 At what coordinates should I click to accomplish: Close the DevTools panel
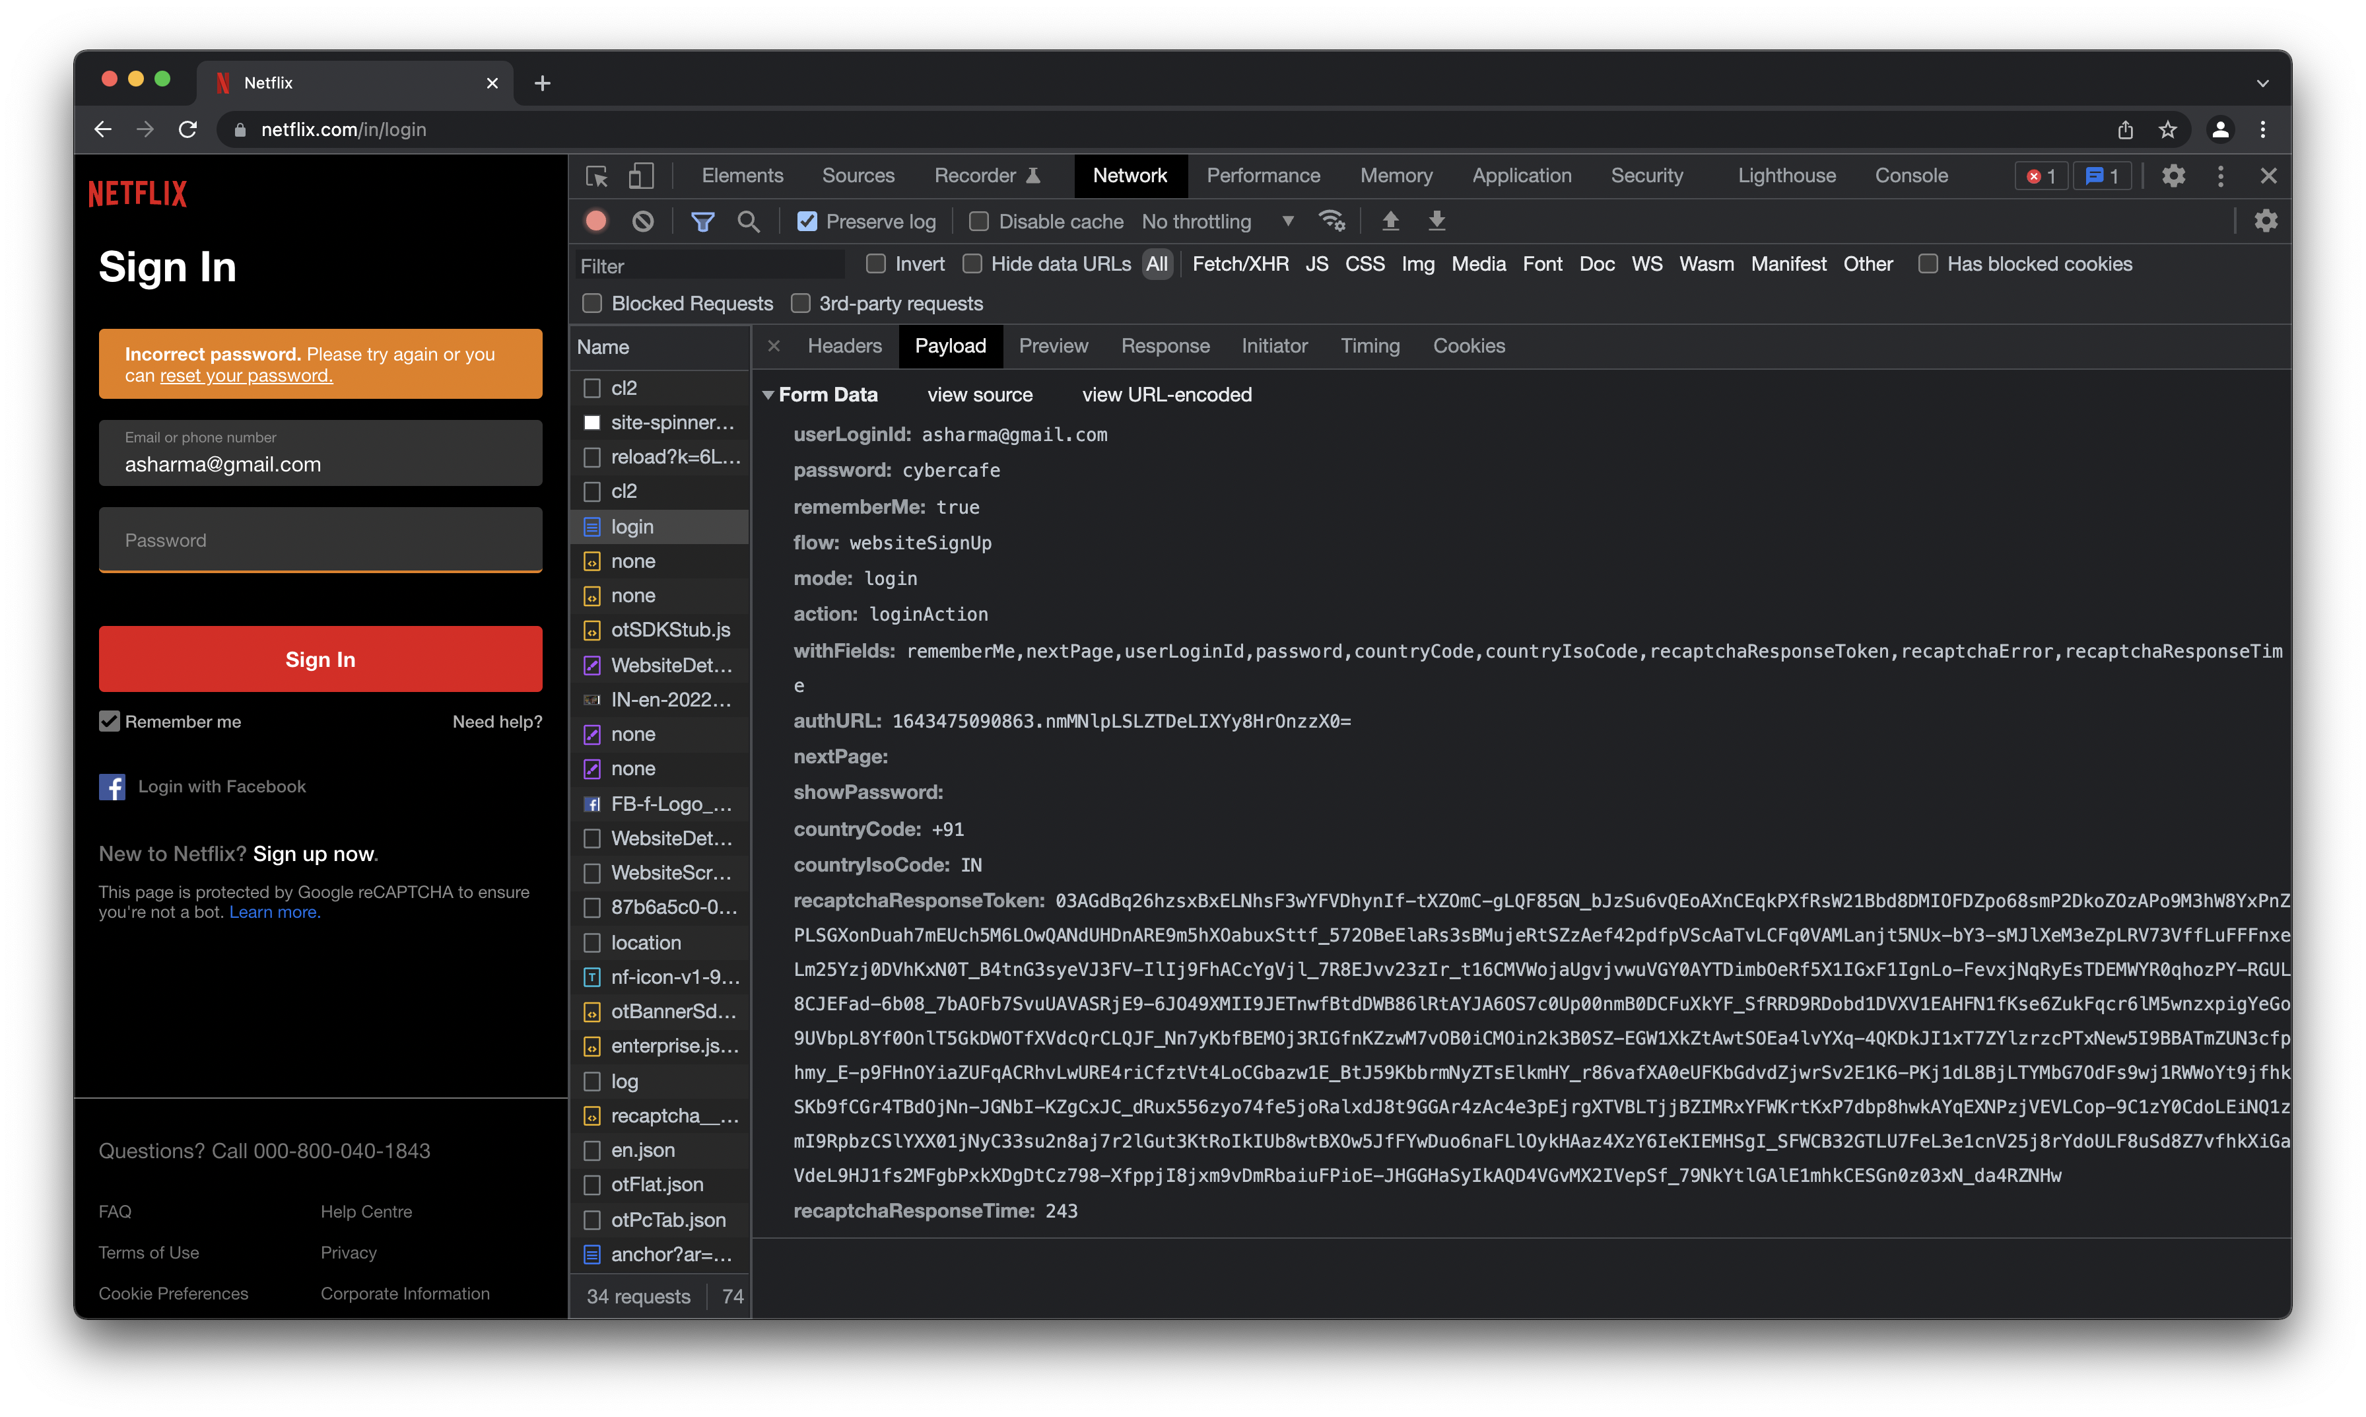pos(2269,176)
